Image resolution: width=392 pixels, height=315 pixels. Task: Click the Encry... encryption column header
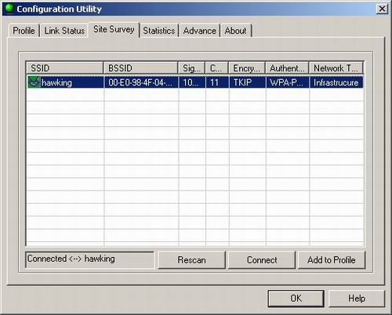pos(247,68)
